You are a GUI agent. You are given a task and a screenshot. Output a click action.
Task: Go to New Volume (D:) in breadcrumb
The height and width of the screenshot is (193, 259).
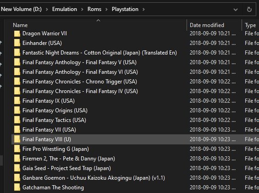pyautogui.click(x=21, y=9)
